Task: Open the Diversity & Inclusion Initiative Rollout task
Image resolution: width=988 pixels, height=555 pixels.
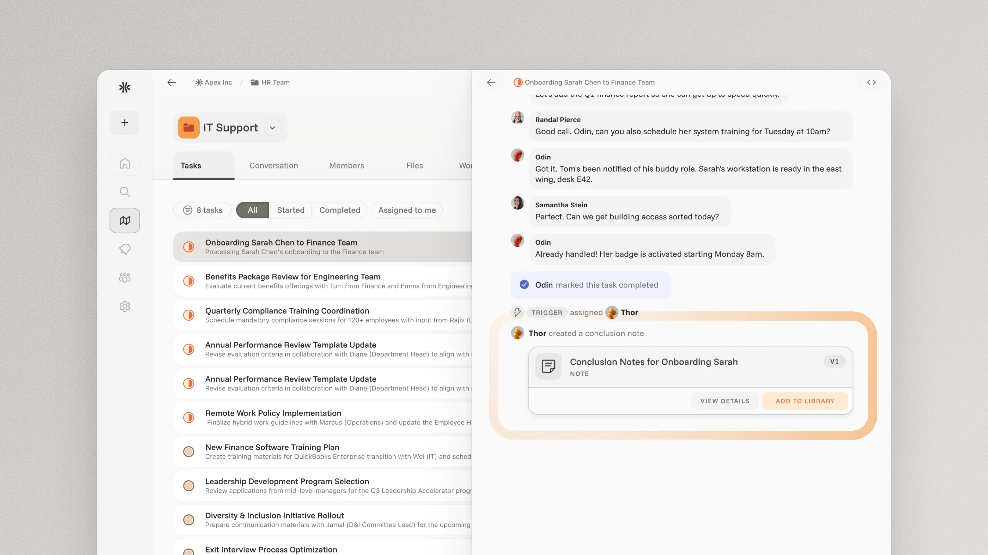Action: pyautogui.click(x=323, y=520)
